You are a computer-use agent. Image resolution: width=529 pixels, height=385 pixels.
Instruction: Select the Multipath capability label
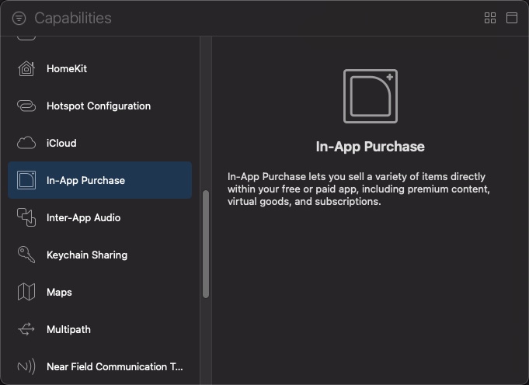[x=68, y=329]
